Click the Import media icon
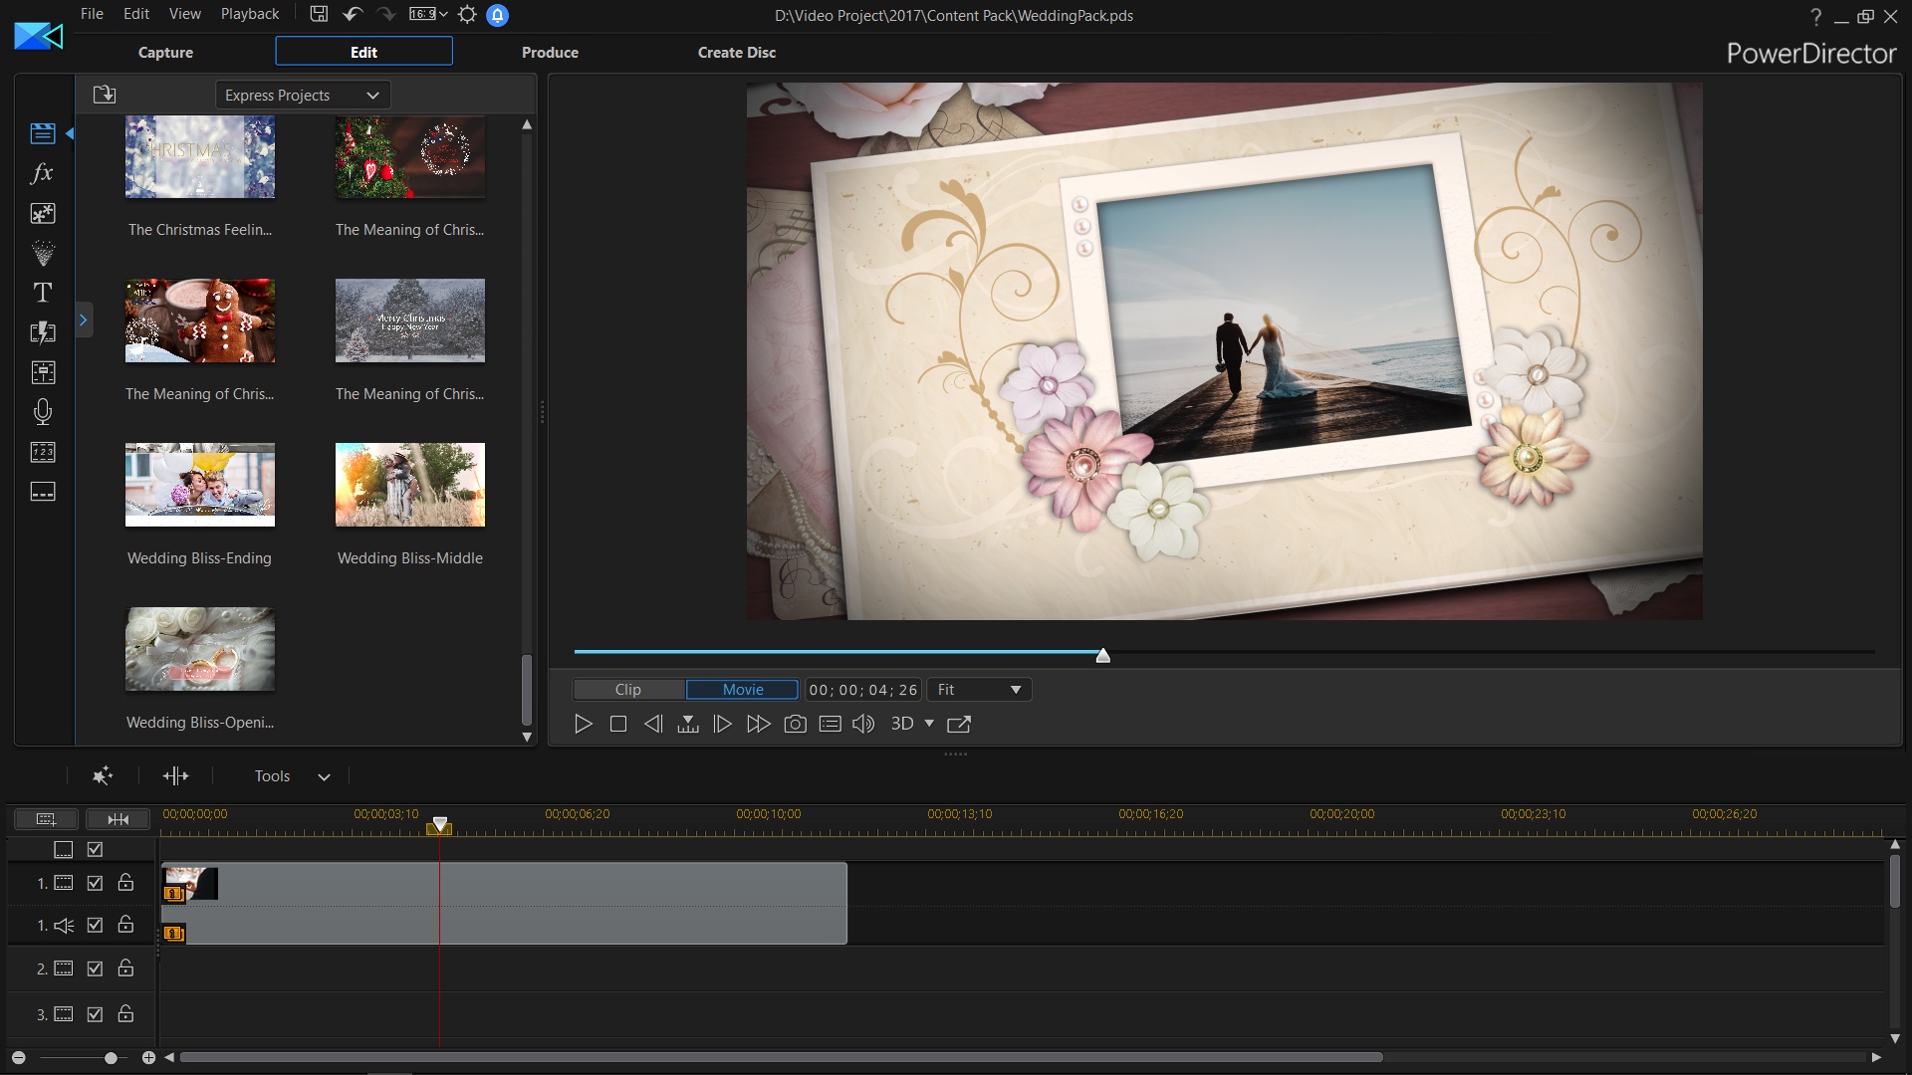 [x=105, y=95]
